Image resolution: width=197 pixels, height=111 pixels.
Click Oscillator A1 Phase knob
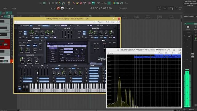37,33
